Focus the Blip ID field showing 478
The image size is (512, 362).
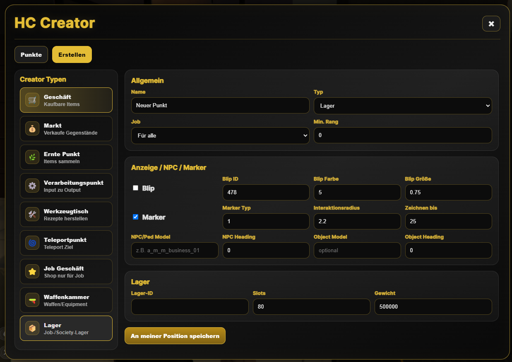(x=266, y=193)
